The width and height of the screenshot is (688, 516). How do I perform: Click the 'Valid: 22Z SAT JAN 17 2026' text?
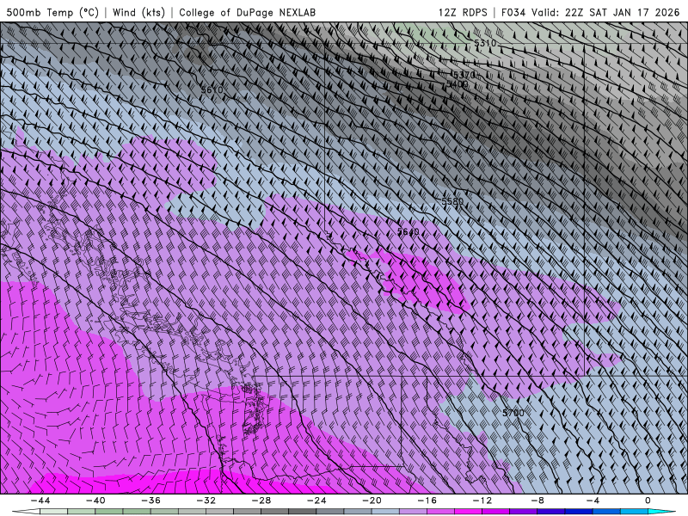[605, 12]
